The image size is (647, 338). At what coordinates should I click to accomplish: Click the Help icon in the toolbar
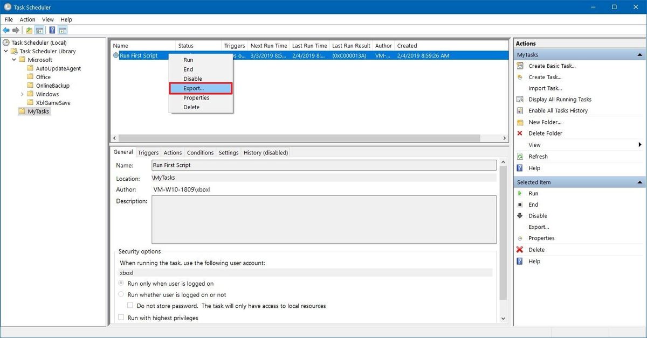(52, 30)
